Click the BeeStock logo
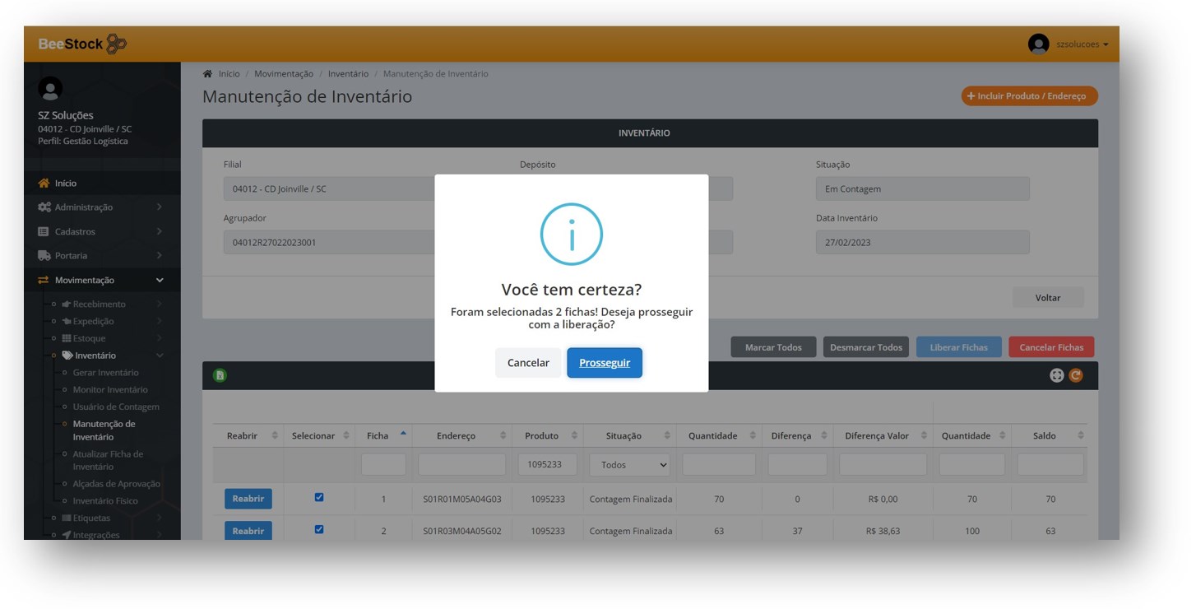 coord(82,44)
